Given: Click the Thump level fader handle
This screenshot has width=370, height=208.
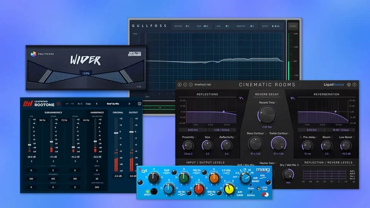Looking at the screenshot, I should [51, 142].
